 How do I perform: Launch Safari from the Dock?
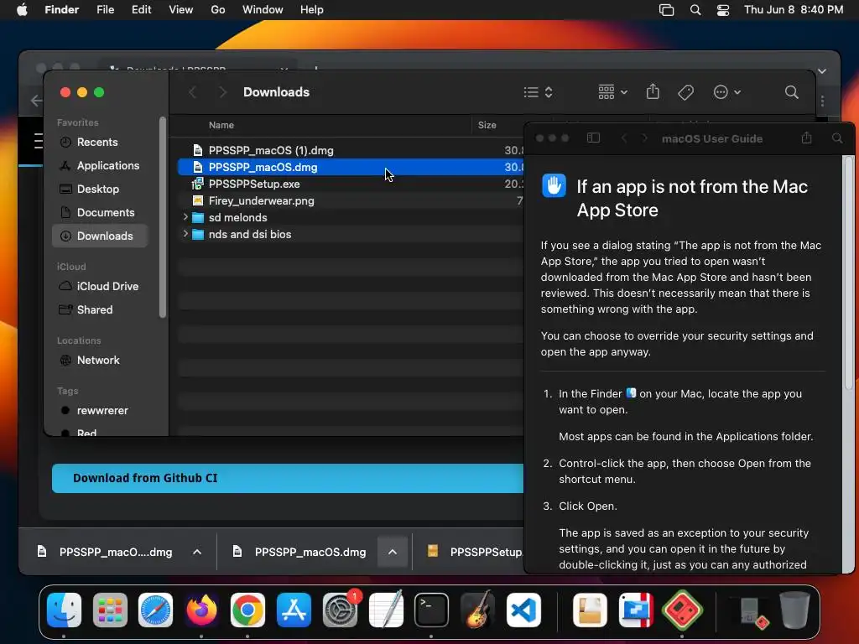[x=155, y=610]
